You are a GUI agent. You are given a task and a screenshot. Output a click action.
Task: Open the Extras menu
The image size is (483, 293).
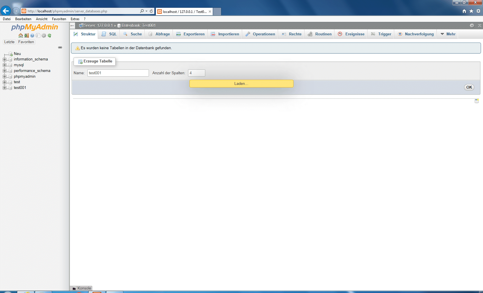click(75, 19)
